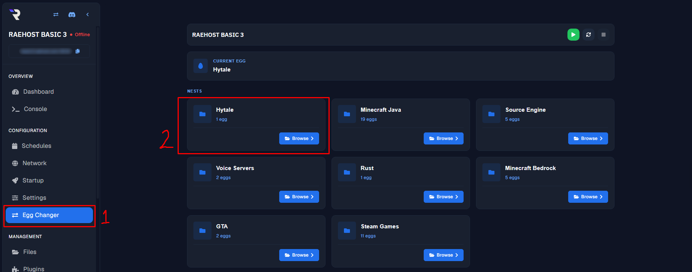Click the Voice Servers nest title
Image resolution: width=692 pixels, height=272 pixels.
235,168
